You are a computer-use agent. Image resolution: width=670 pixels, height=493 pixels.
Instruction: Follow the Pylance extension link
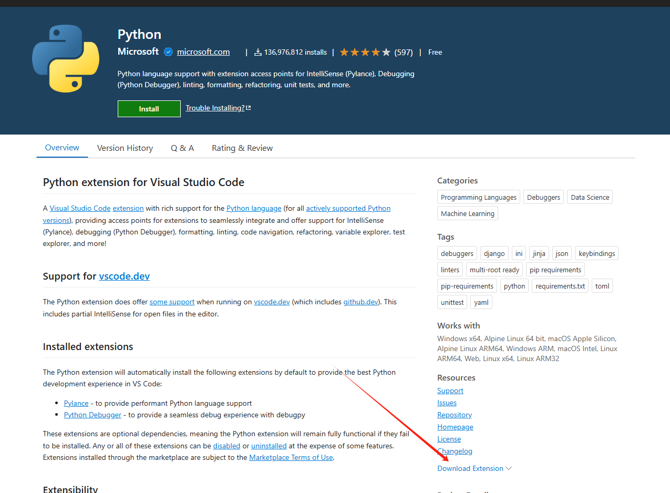(76, 404)
